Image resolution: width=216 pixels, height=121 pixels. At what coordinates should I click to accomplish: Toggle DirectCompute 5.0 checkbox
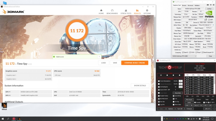coord(202,52)
